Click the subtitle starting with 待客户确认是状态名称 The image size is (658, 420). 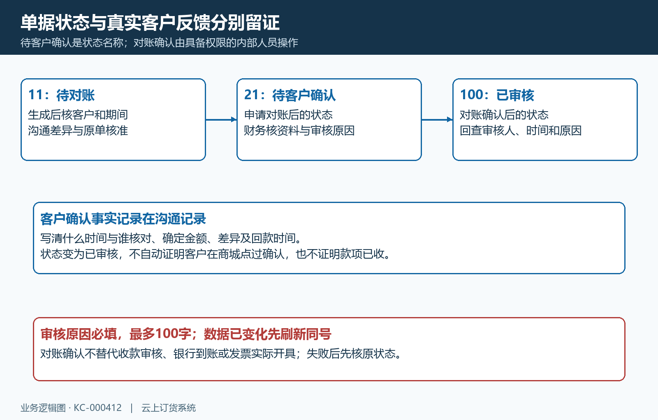coord(160,43)
